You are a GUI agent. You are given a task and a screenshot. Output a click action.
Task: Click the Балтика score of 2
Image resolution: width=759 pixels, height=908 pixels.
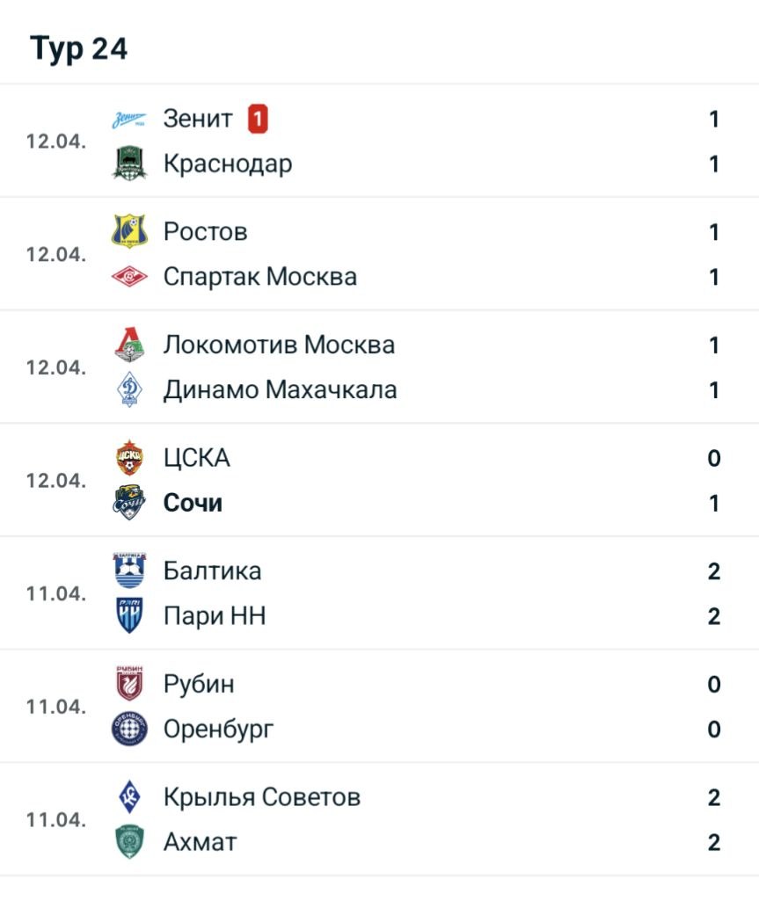[713, 571]
